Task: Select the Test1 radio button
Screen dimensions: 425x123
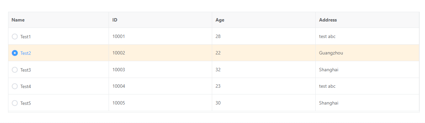Action: pos(15,36)
